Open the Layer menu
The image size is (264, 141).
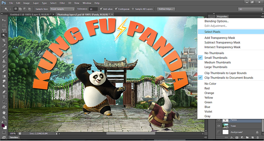[36, 3]
